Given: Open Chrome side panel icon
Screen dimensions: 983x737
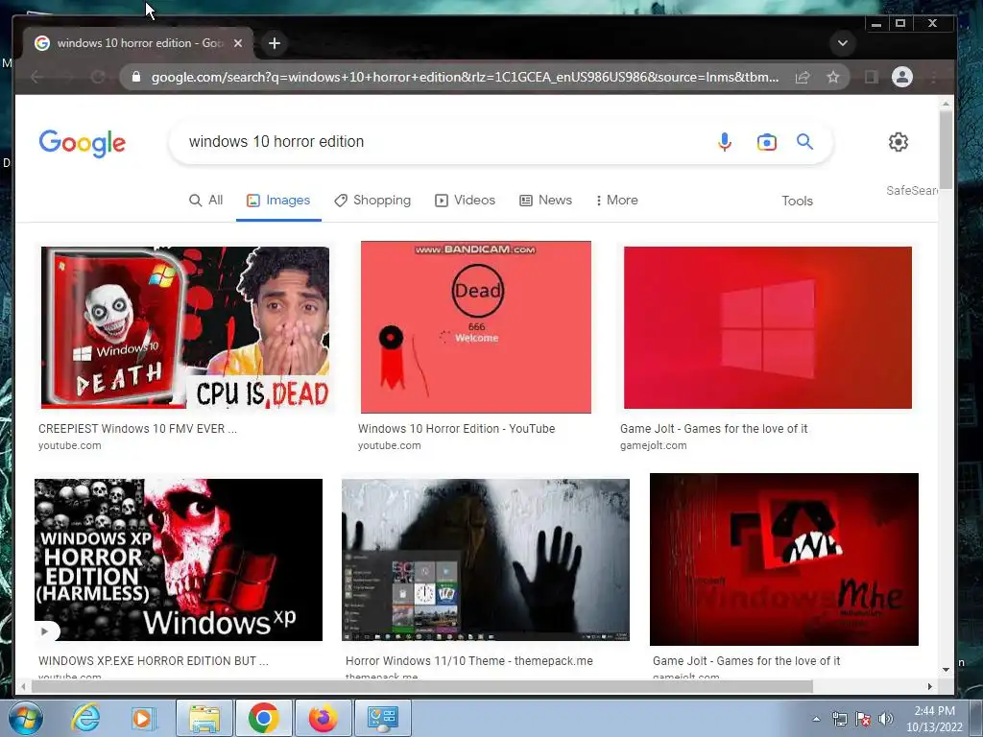Looking at the screenshot, I should coord(872,77).
